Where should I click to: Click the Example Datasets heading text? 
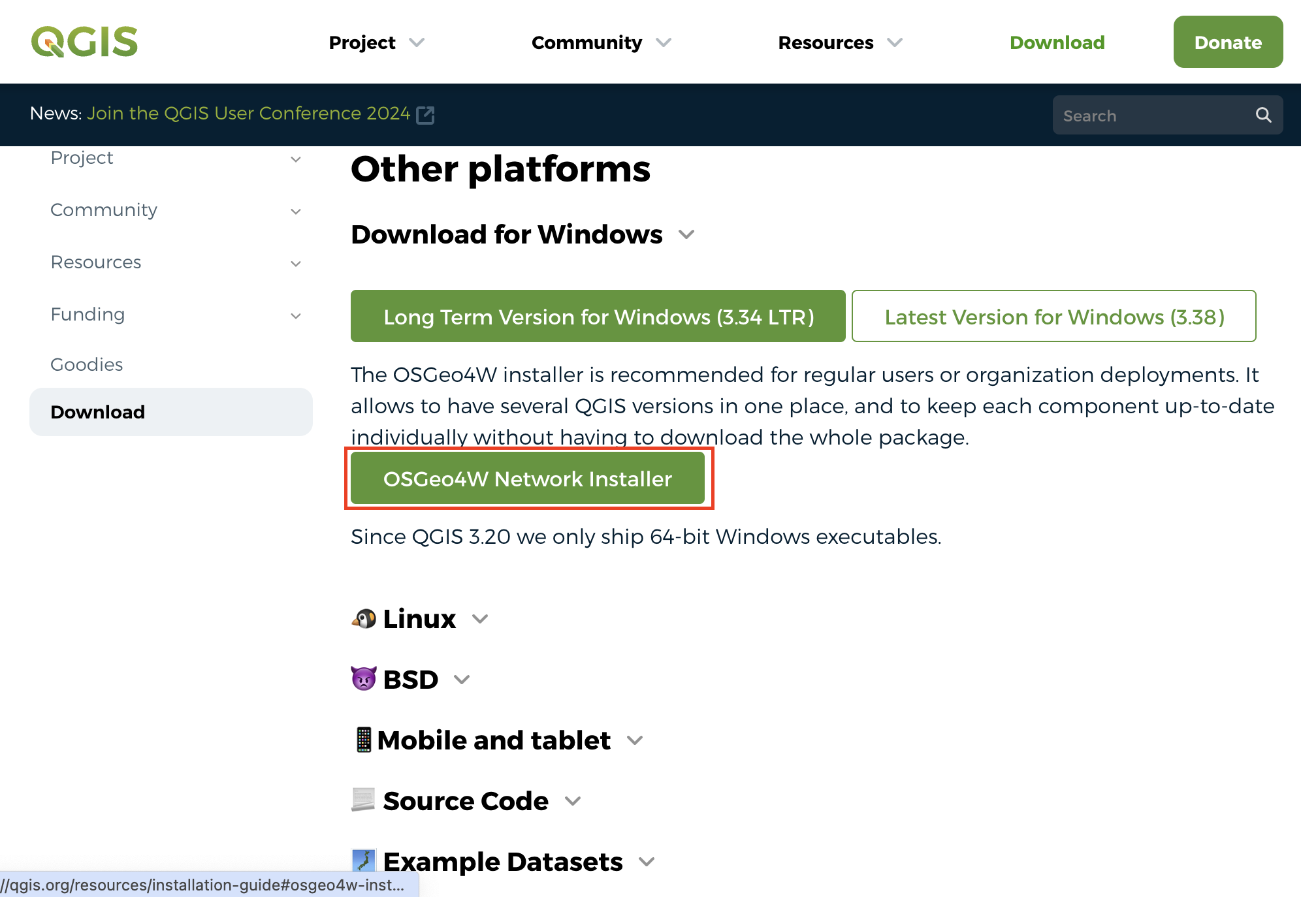click(503, 862)
